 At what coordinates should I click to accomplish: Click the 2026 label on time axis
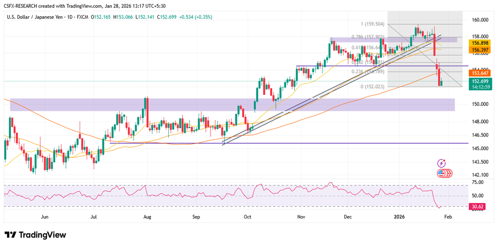pos(399,217)
